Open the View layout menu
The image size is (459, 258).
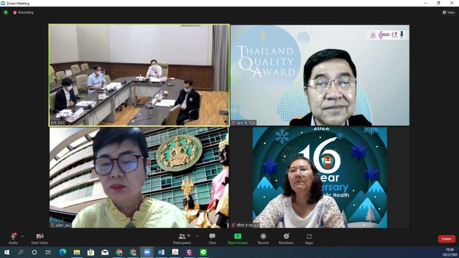tap(449, 12)
